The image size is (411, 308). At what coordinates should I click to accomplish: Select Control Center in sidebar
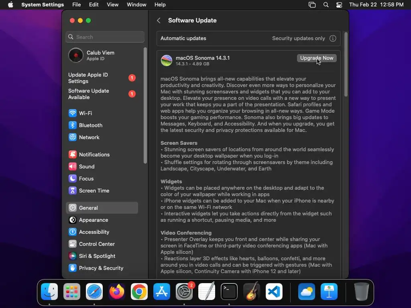[x=102, y=244]
